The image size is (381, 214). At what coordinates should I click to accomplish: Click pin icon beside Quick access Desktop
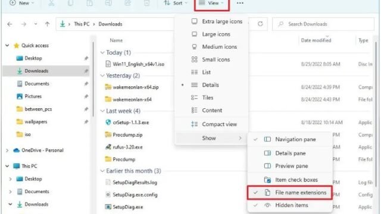pyautogui.click(x=86, y=58)
